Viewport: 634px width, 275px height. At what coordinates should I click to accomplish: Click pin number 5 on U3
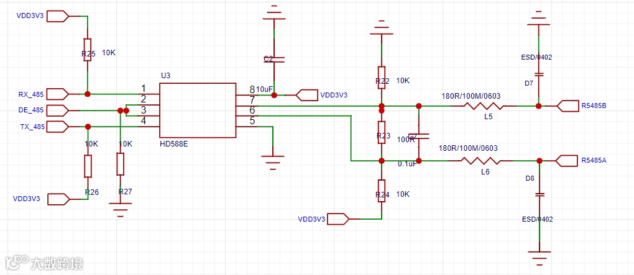pyautogui.click(x=252, y=121)
